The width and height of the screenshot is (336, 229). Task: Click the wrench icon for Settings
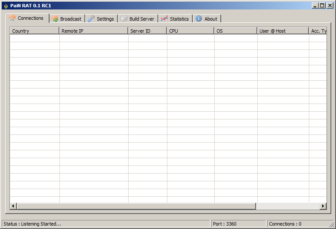tap(91, 19)
